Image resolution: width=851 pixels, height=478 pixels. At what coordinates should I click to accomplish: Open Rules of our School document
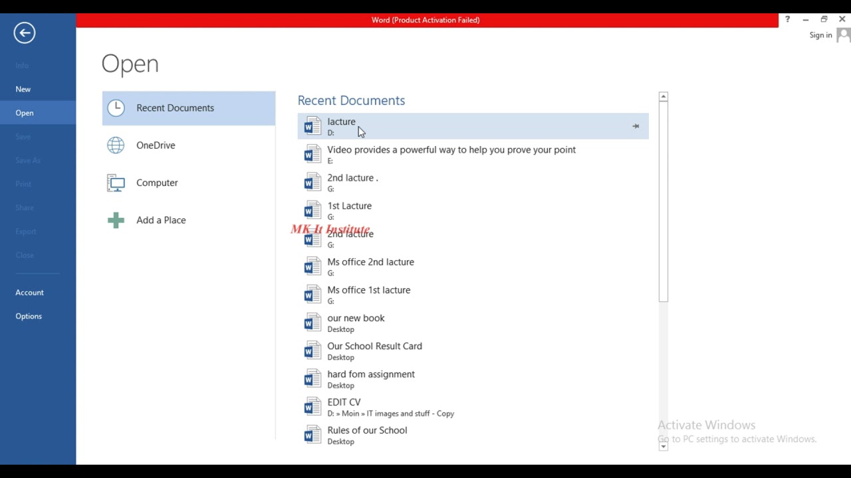tap(473, 435)
